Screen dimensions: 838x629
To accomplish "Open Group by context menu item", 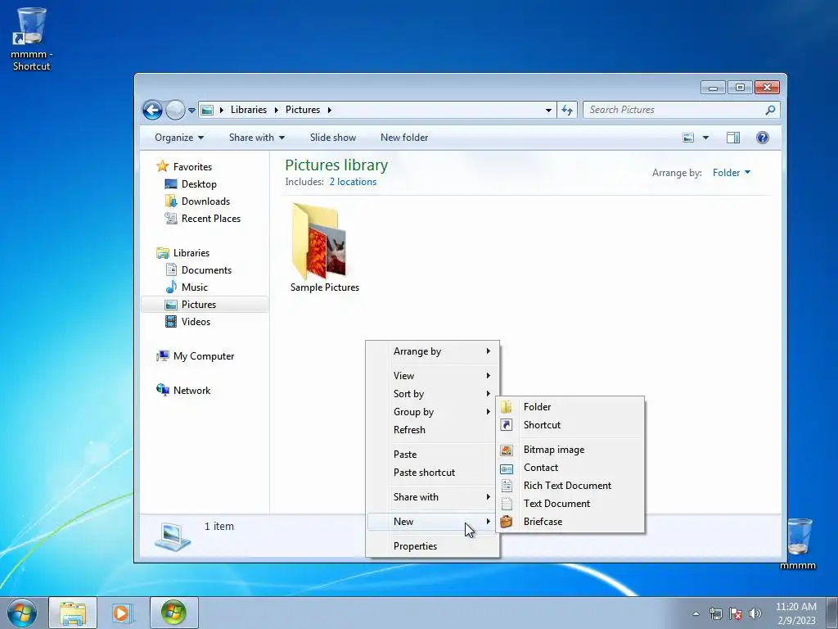I will coord(433,412).
